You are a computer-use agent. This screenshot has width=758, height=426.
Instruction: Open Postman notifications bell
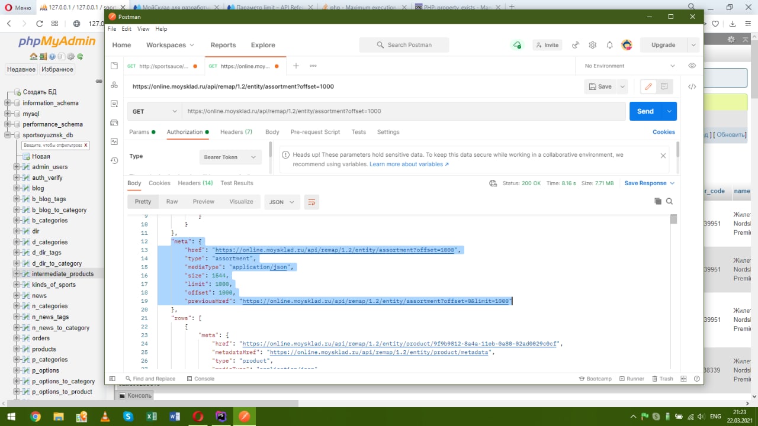coord(609,45)
